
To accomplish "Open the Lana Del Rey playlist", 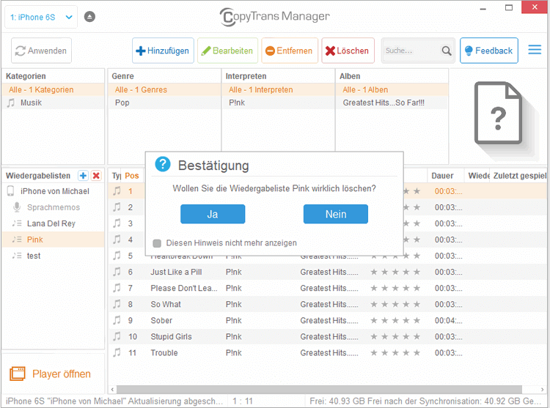I will point(53,223).
